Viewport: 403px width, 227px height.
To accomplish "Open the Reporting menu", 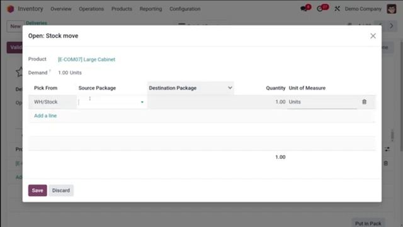I will (151, 9).
